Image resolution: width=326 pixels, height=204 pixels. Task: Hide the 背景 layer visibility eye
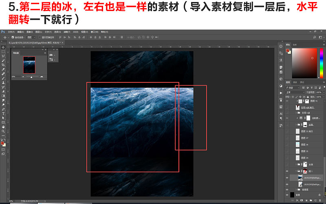click(287, 195)
